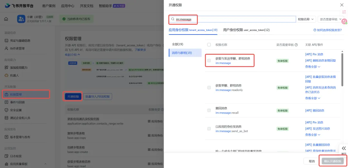Check the im:message permission checkbox
This screenshot has height=168, width=348.
pos(209,60)
